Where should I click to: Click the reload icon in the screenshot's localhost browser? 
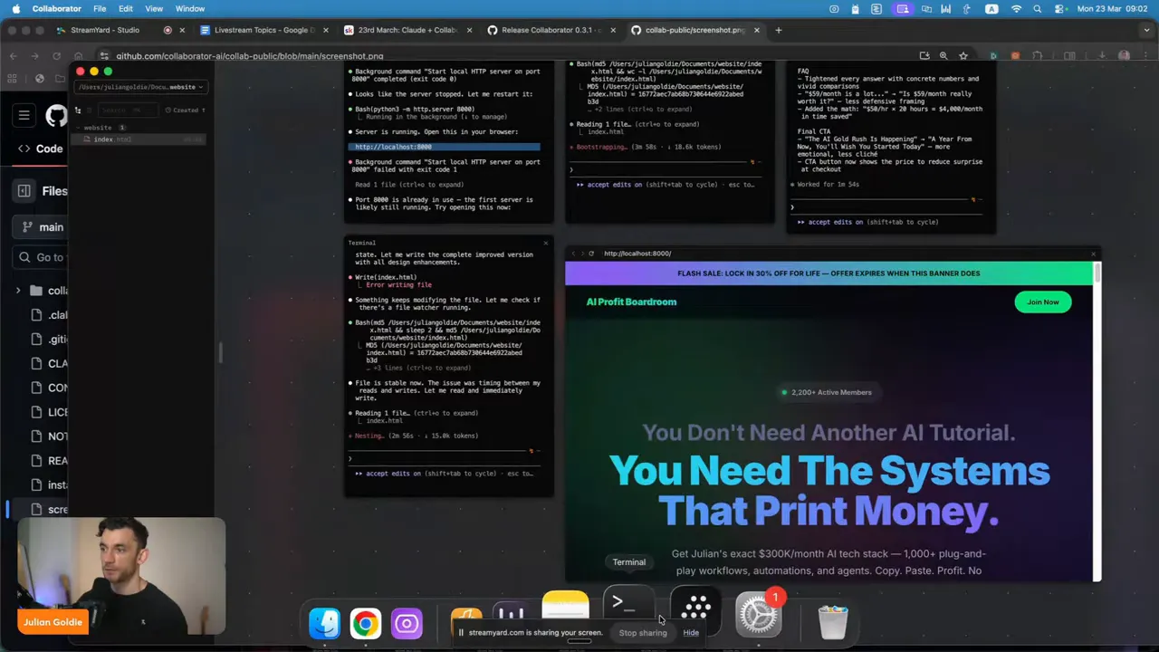pos(591,254)
